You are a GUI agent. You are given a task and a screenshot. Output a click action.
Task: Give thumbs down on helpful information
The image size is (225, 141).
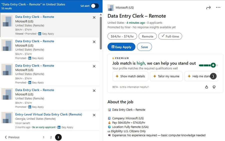pyautogui.click(x=214, y=87)
